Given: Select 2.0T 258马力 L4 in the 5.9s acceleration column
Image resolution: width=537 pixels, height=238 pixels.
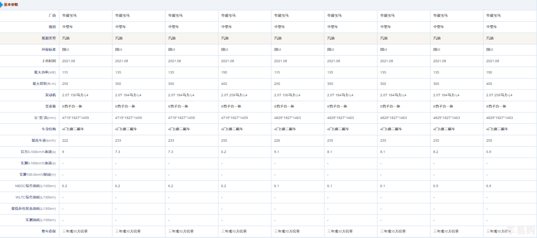Looking at the screenshot, I should pos(499,95).
